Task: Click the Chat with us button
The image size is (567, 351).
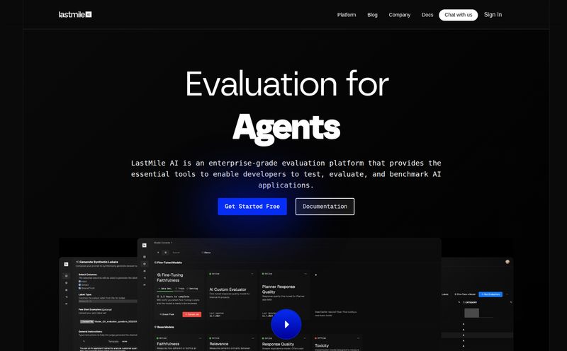Action: pyautogui.click(x=458, y=15)
